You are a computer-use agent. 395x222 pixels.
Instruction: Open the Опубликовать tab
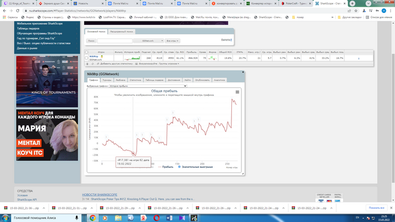coord(202,80)
